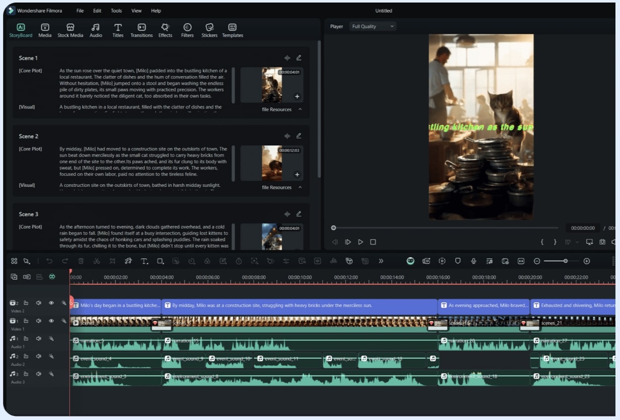Set mark out with the right brace
The height and width of the screenshot is (420, 620).
click(x=555, y=242)
